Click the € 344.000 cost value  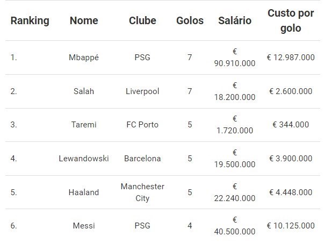pyautogui.click(x=291, y=125)
